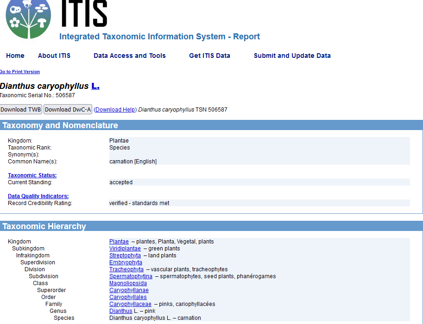Open the Caryophyllanae superorder link
423x324 pixels.
(x=129, y=290)
